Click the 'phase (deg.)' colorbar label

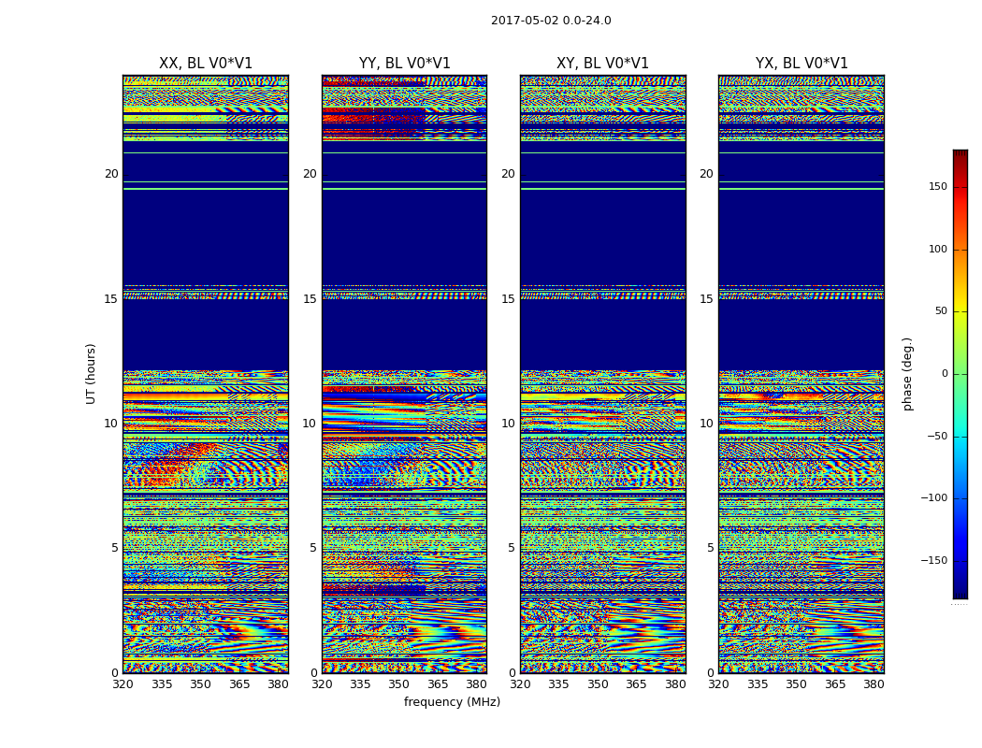(907, 374)
